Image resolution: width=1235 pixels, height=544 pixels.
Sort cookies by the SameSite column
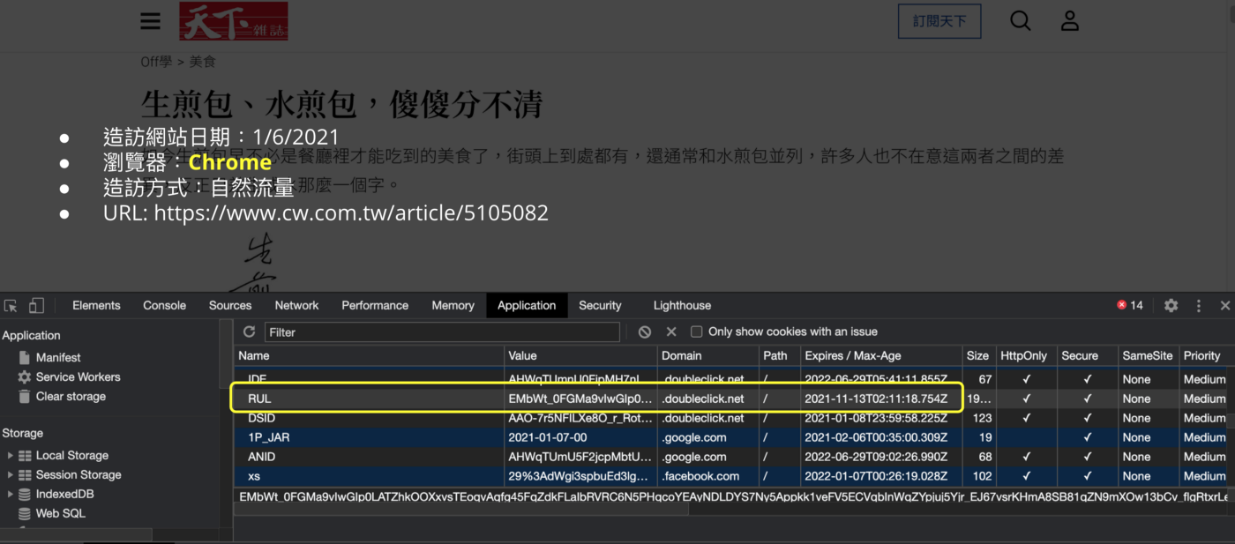[x=1147, y=356]
